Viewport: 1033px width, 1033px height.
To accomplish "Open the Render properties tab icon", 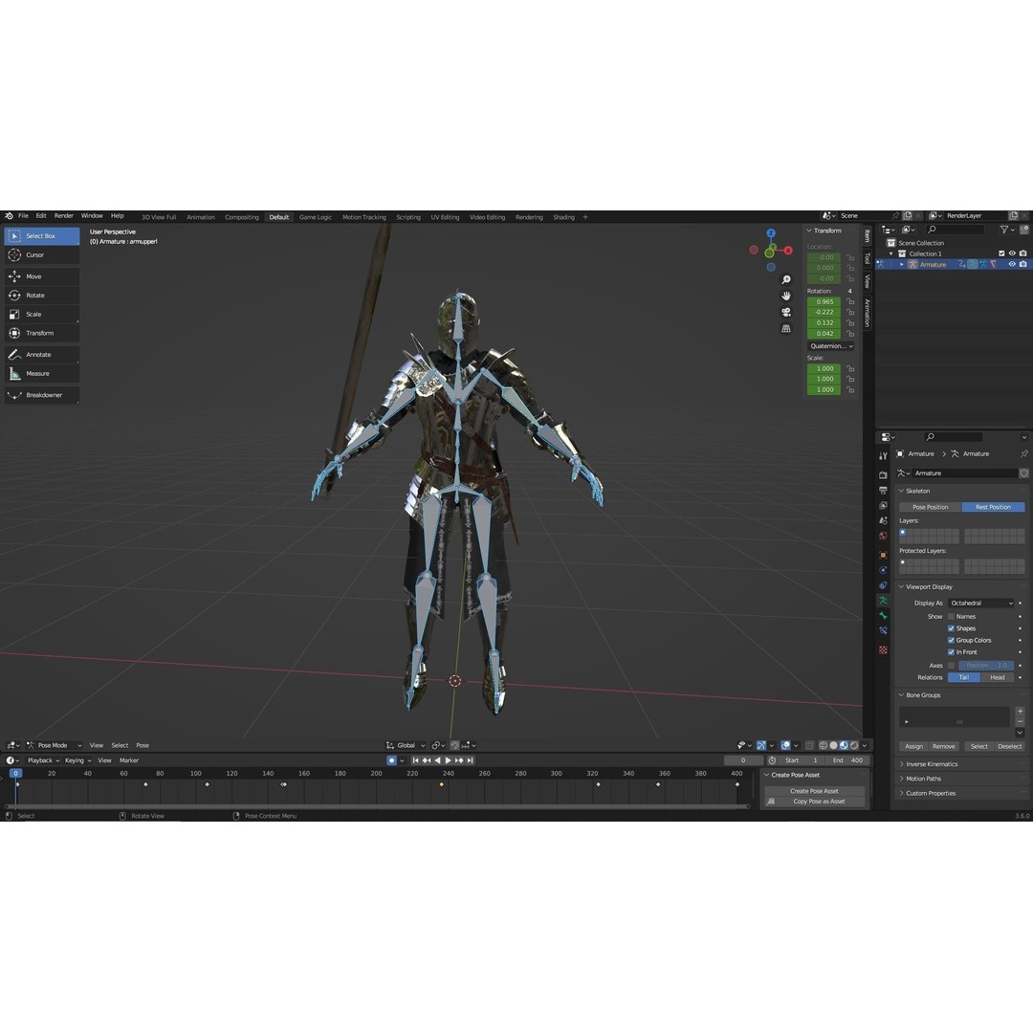I will coord(883,474).
